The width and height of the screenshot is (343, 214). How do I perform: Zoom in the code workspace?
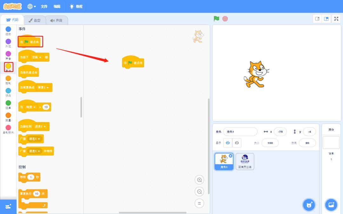click(199, 180)
